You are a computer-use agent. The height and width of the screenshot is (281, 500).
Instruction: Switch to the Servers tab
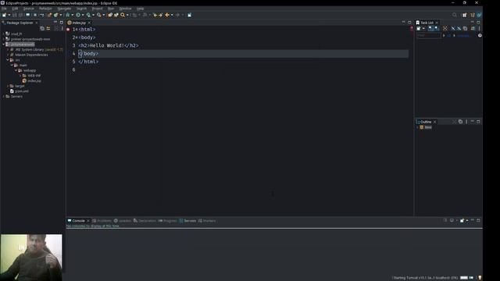[187, 221]
